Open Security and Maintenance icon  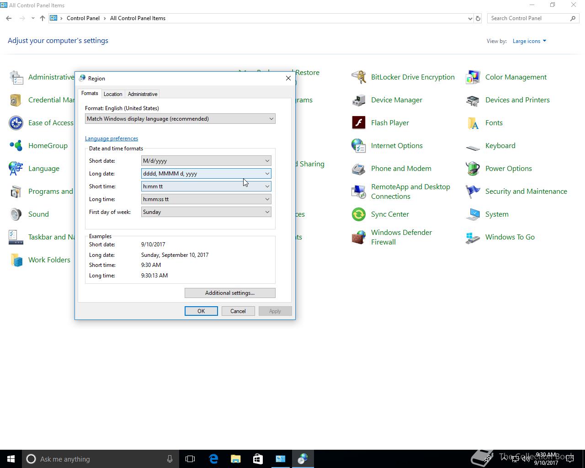click(x=473, y=191)
